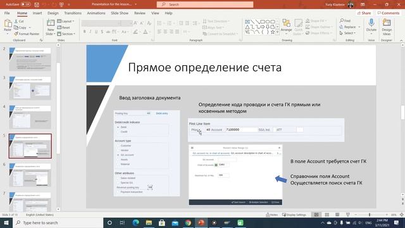The width and height of the screenshot is (405, 228).
Task: Start Slide Show from status bar
Action: (x=347, y=215)
